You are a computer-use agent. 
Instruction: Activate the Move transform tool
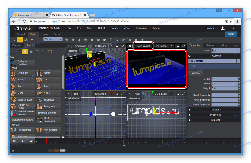(x=20, y=40)
